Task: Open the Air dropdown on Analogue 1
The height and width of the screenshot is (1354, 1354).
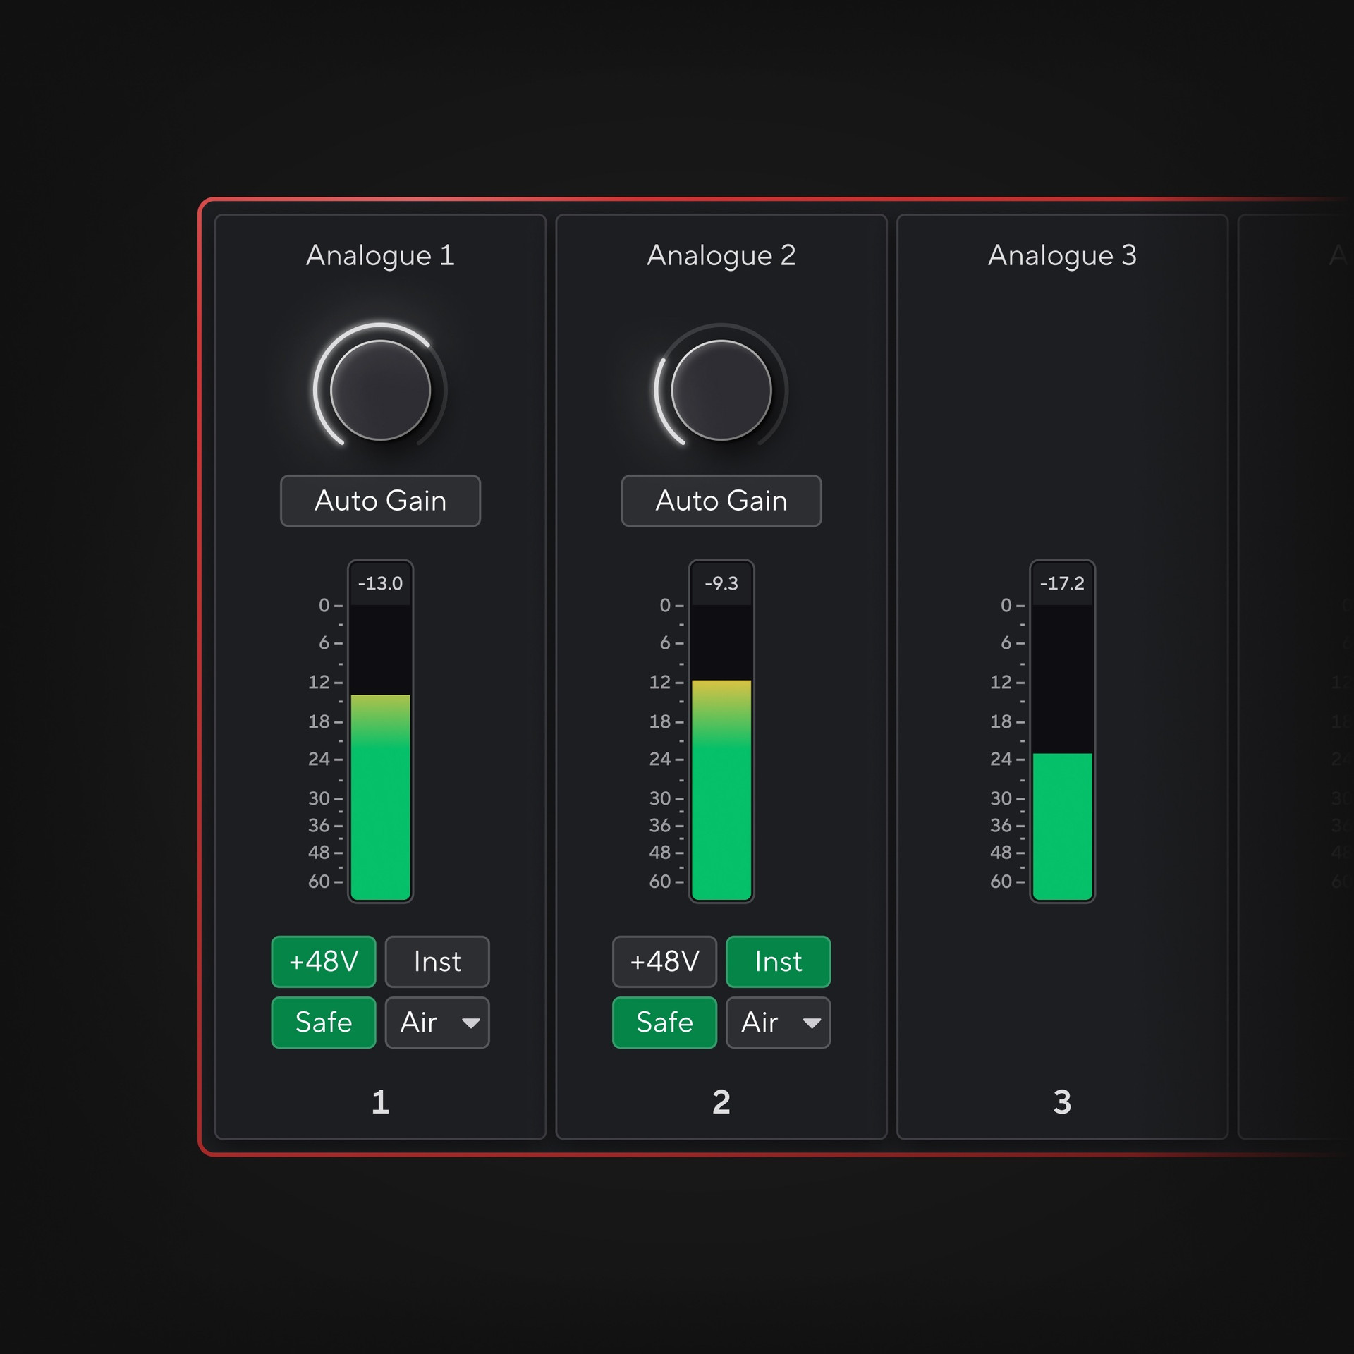Action: pyautogui.click(x=437, y=1023)
